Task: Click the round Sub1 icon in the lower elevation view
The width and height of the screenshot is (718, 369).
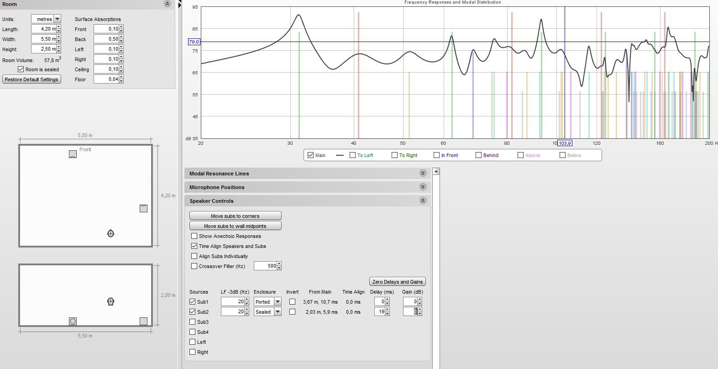Action: (x=73, y=322)
